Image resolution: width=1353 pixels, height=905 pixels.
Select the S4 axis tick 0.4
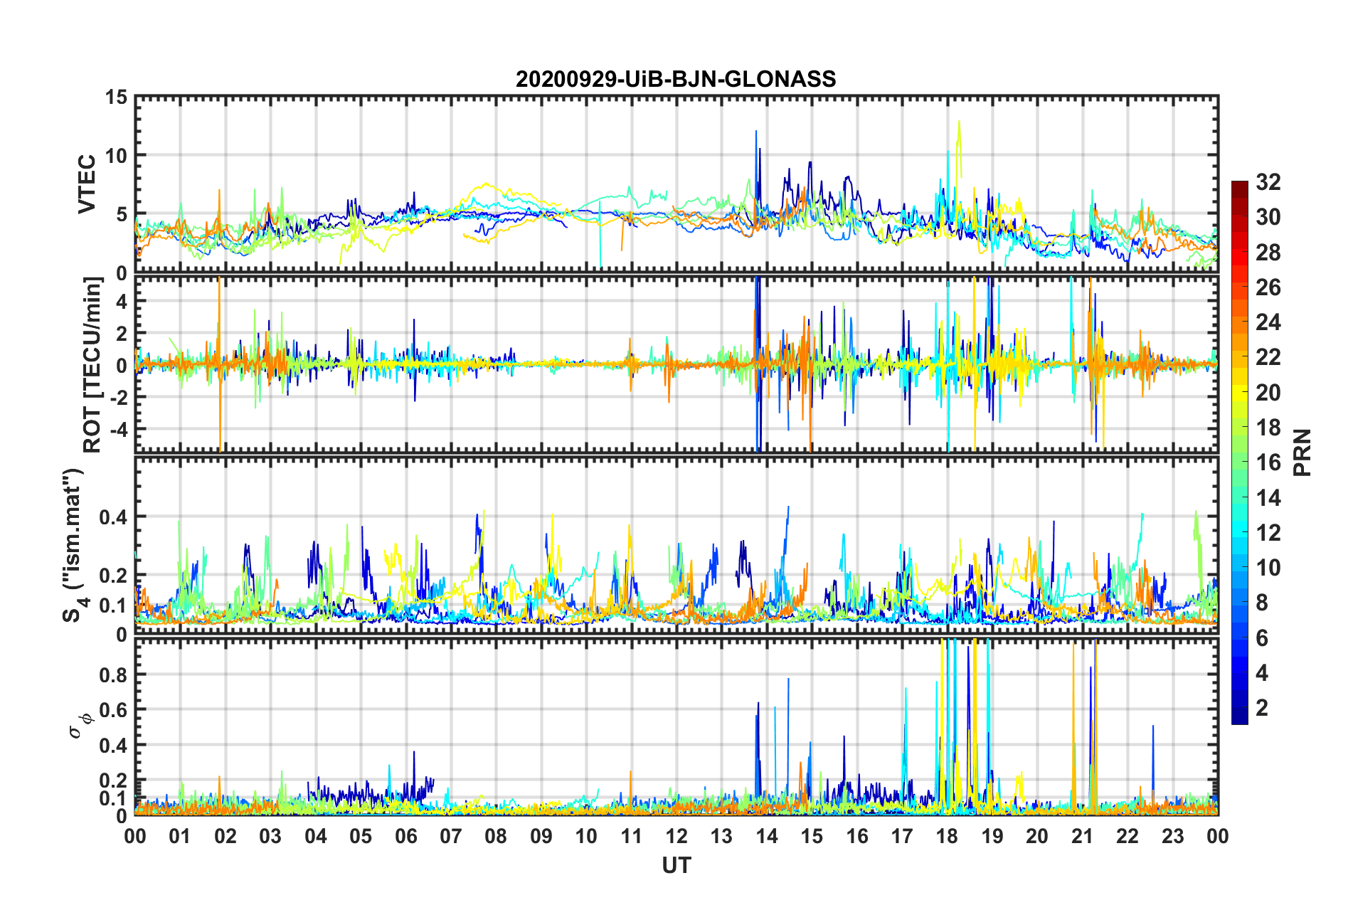click(x=114, y=517)
